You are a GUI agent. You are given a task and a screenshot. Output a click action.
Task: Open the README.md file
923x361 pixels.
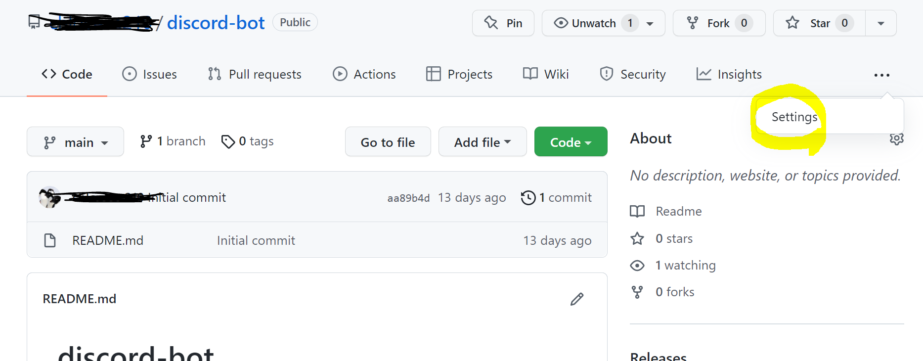(108, 240)
